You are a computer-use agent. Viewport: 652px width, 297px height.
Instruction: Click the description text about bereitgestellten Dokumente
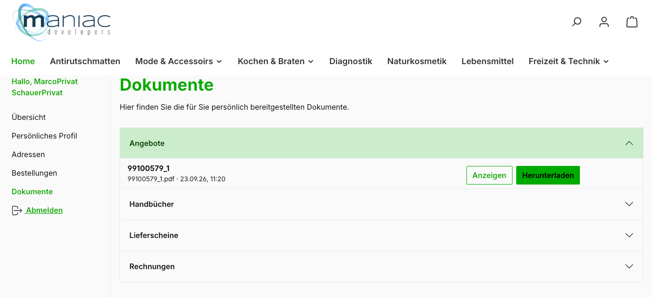pyautogui.click(x=234, y=107)
